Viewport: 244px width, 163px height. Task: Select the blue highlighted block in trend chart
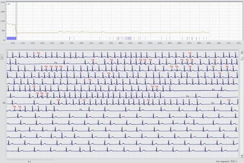tap(11, 38)
